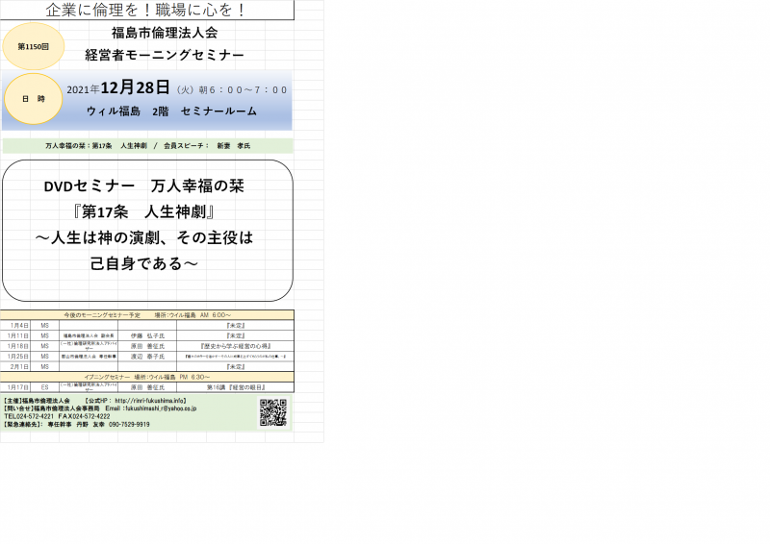
Task: Select the 12月28日 date text
Action: pyautogui.click(x=141, y=88)
